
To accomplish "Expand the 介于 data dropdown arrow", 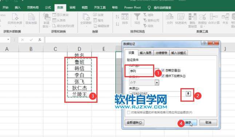I will coord(157,83).
